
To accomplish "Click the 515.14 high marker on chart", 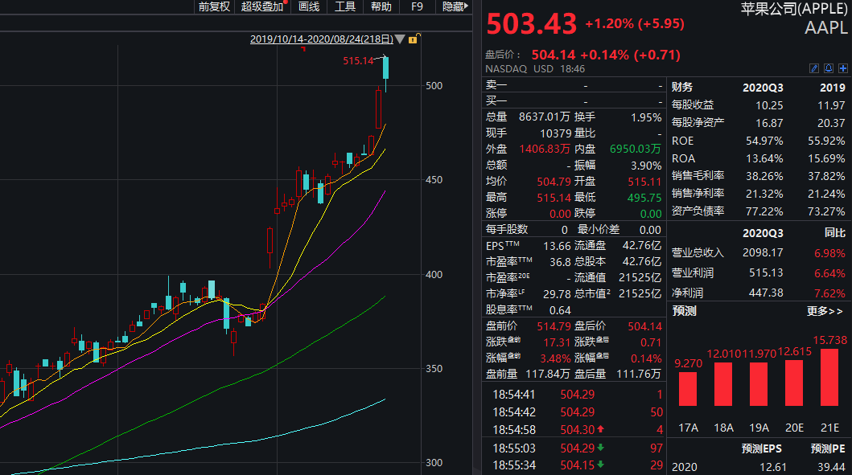I will pyautogui.click(x=359, y=61).
